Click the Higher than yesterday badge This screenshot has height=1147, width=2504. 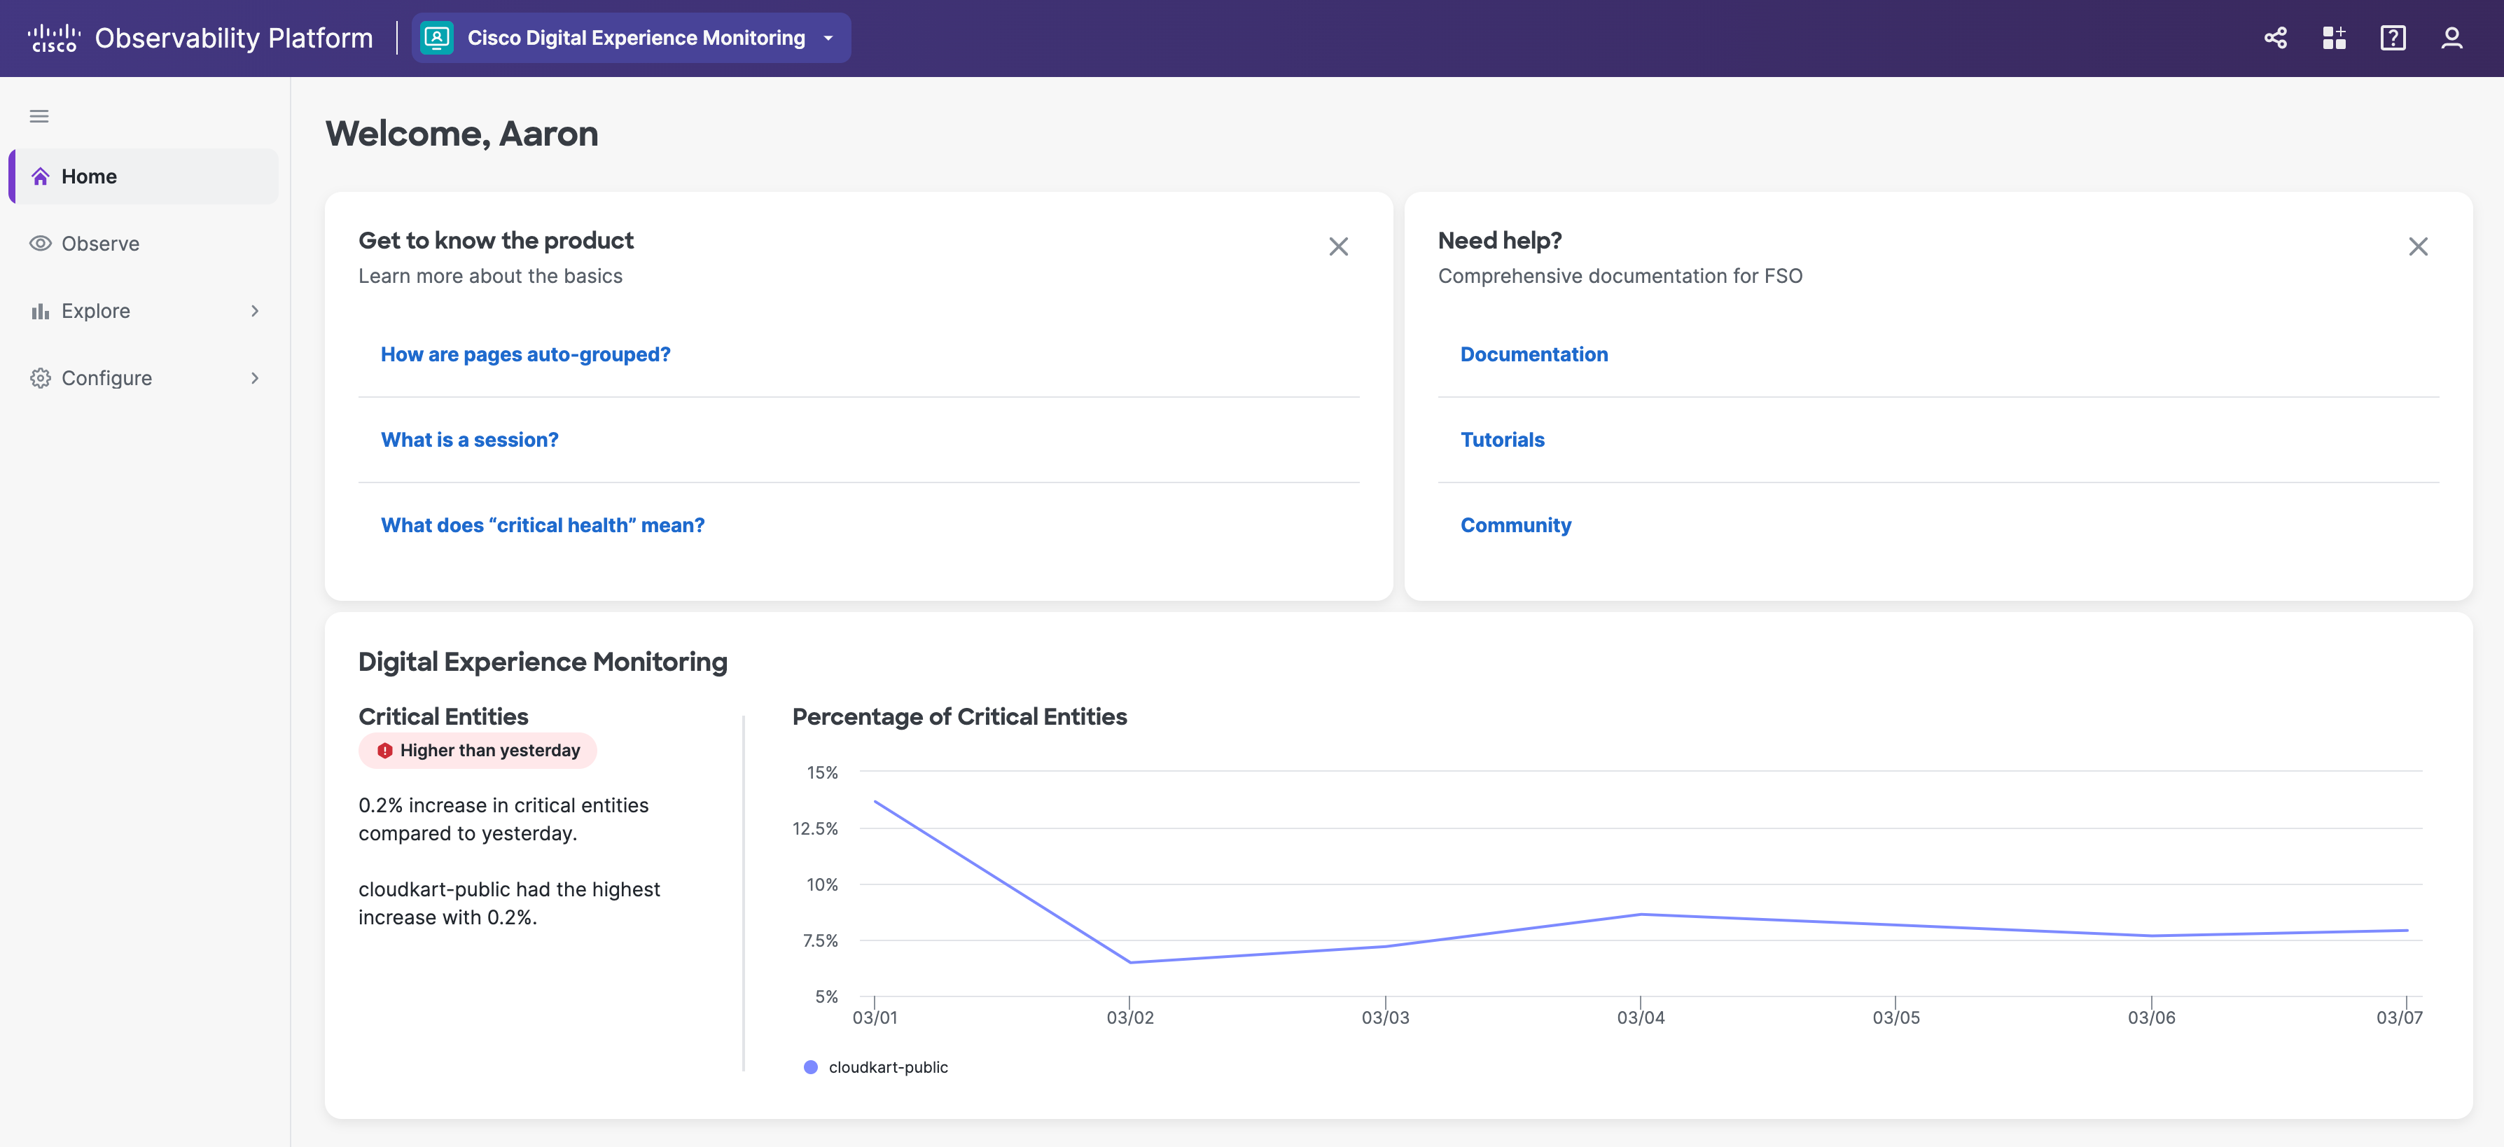[x=478, y=751]
